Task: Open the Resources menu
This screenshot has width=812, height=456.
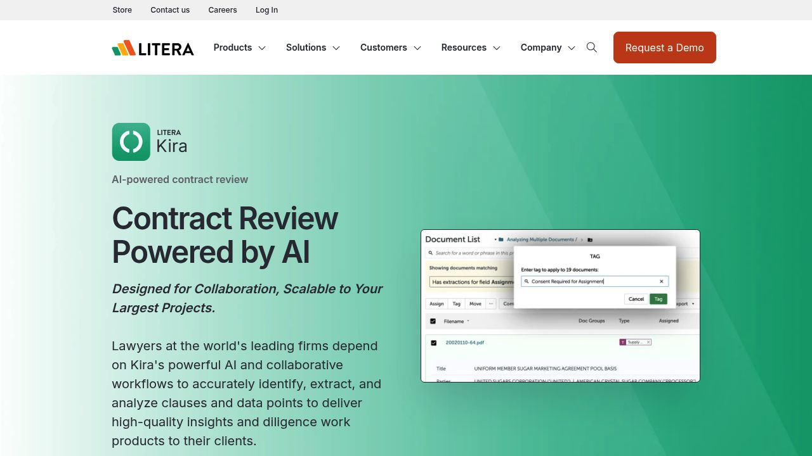Action: click(x=464, y=47)
